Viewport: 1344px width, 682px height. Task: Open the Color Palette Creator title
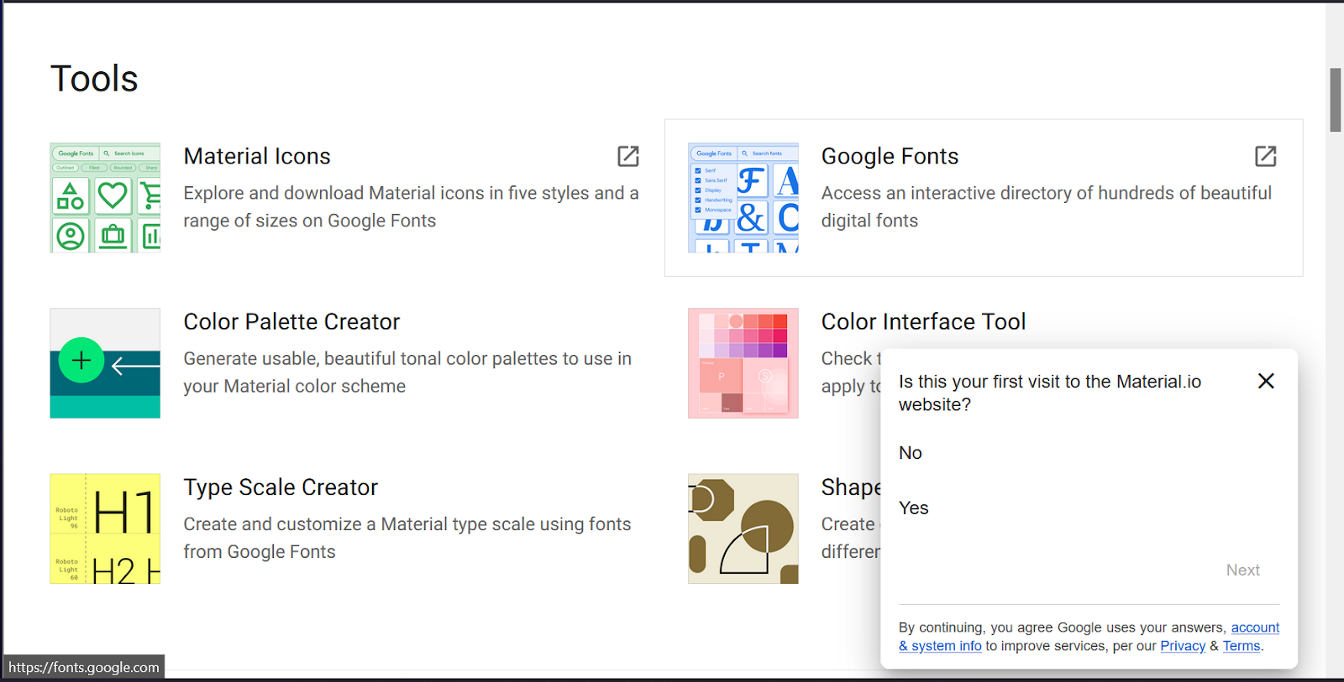(x=291, y=321)
